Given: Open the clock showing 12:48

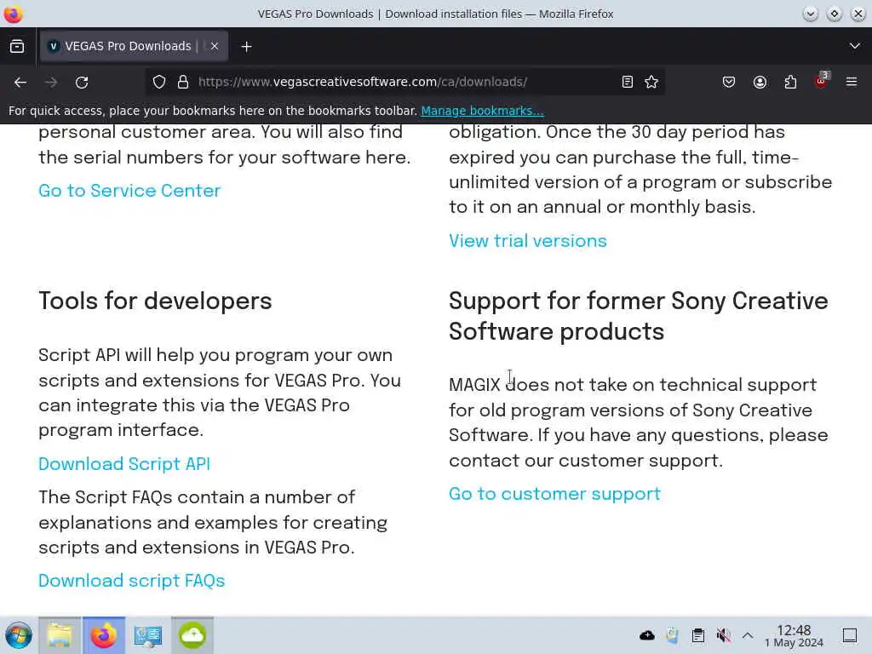Looking at the screenshot, I should click(794, 635).
